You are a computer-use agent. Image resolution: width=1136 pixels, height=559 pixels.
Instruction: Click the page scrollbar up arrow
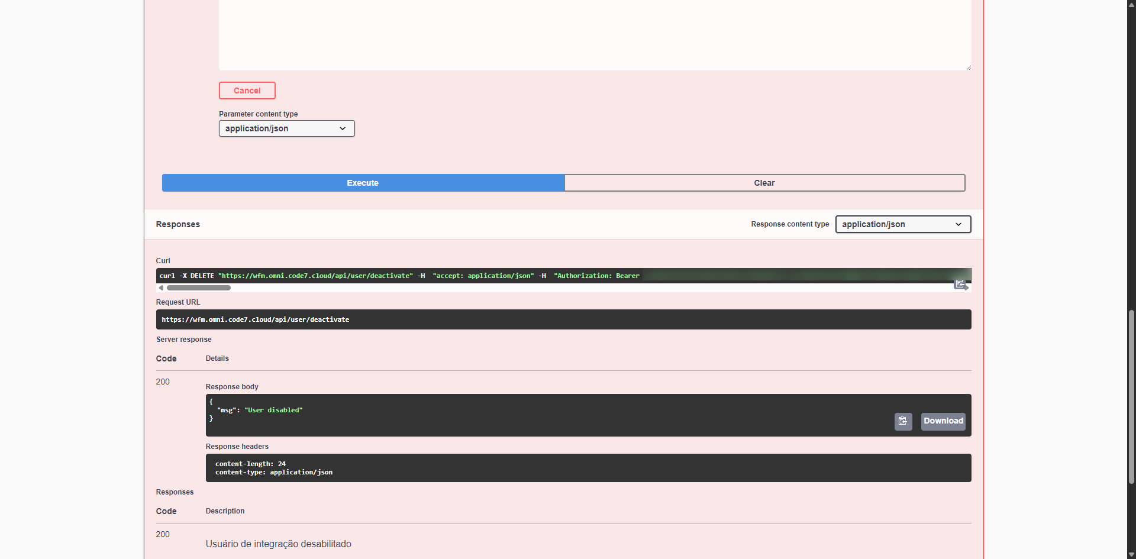1131,4
